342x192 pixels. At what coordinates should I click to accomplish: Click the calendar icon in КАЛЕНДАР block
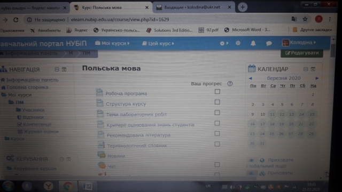coord(252,69)
